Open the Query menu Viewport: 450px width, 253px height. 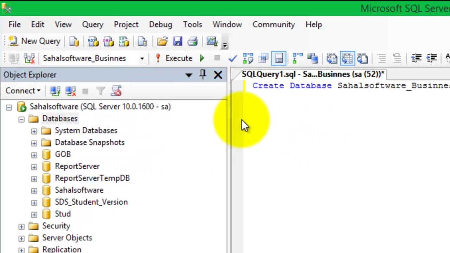click(93, 25)
